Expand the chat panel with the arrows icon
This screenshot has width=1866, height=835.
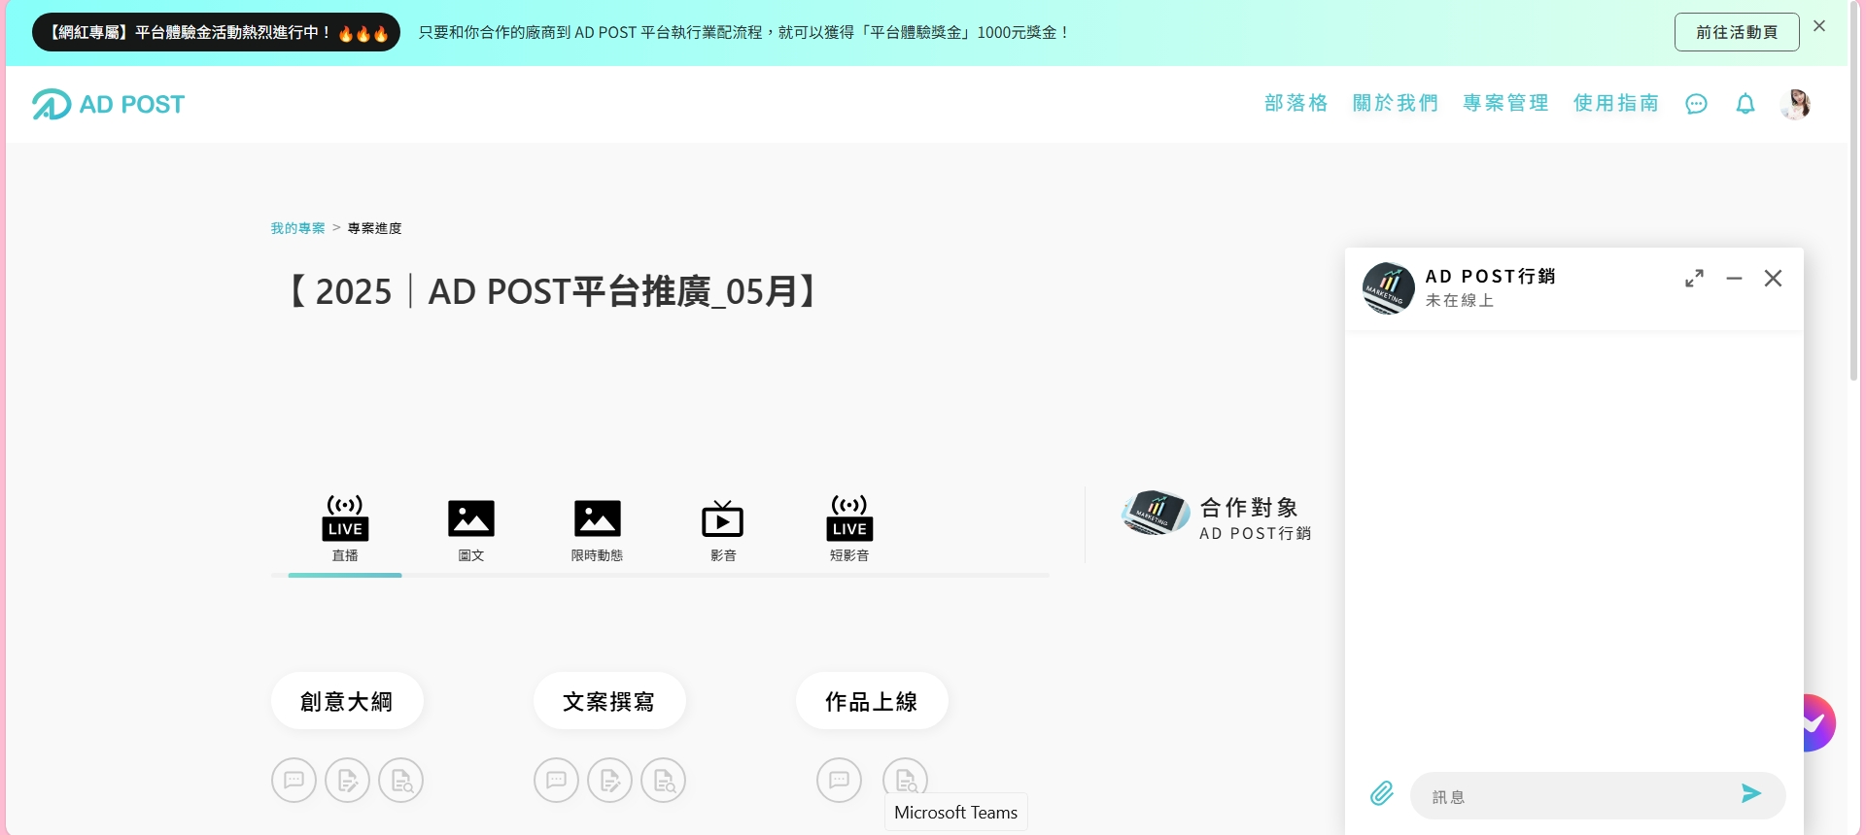coord(1694,279)
